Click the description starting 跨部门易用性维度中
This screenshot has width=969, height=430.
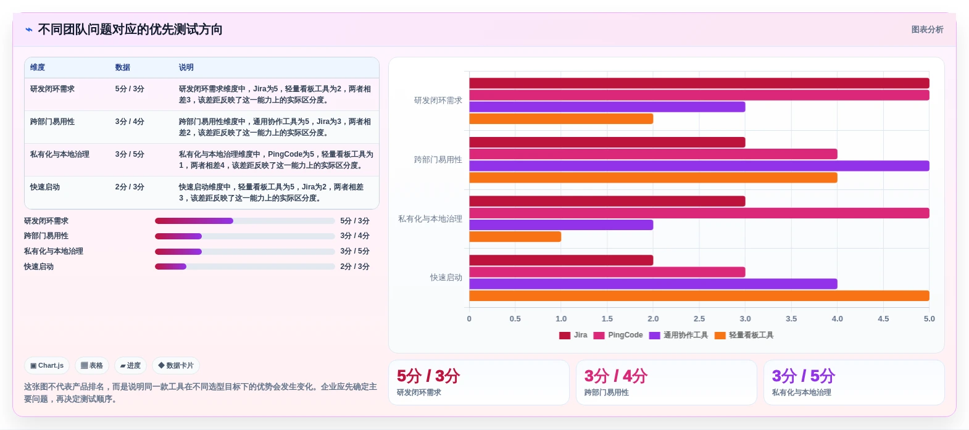(x=275, y=127)
